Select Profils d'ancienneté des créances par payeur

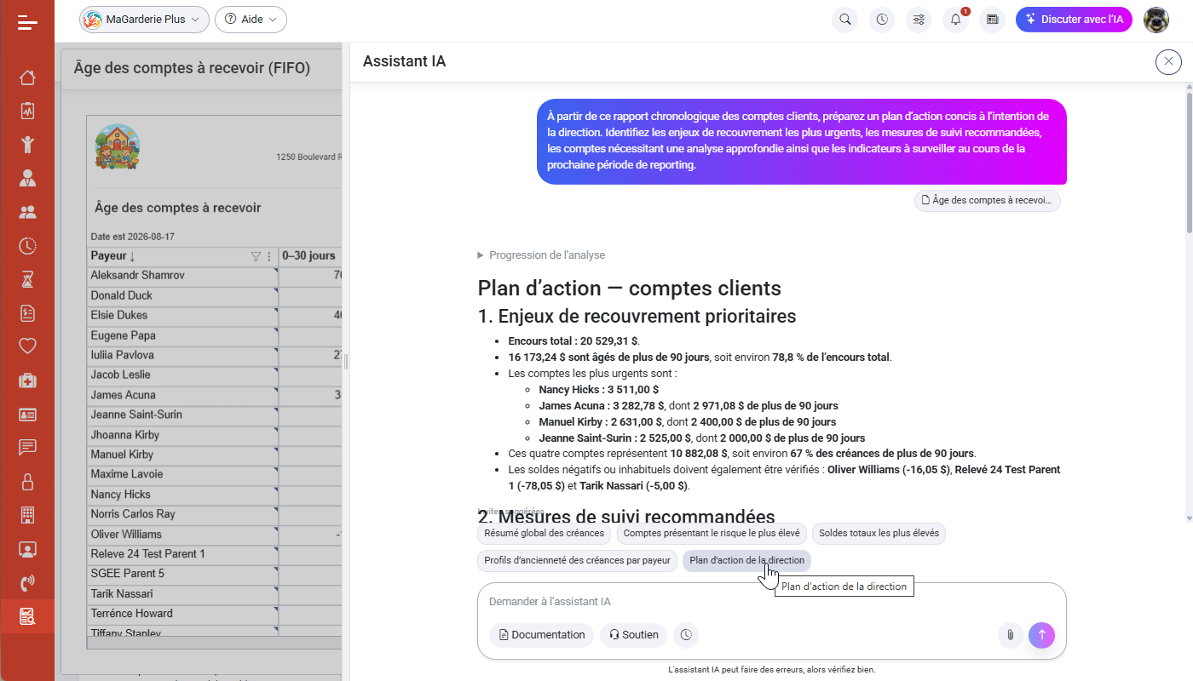(x=577, y=561)
